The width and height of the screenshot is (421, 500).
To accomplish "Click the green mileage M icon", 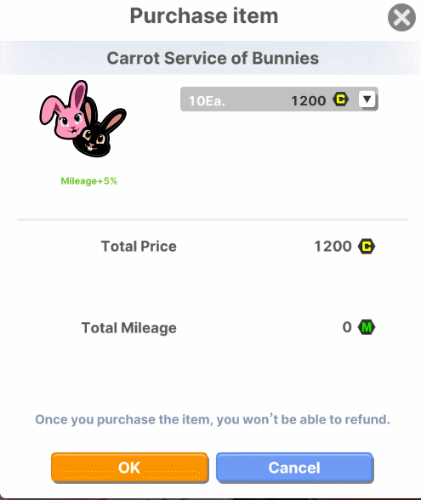I will point(367,327).
